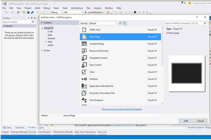211x140 pixels.
Task: Click the search magnifier in Toolbox
Action: 33,22
